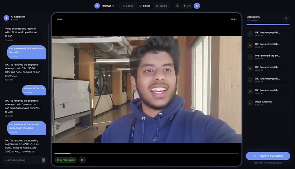Click the AI Processing status pill
This screenshot has width=295, height=169.
66,160
